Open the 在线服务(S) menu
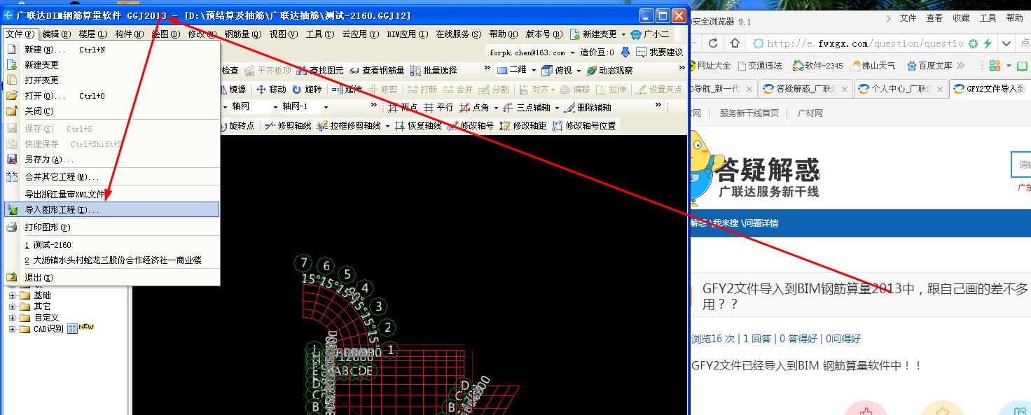The width and height of the screenshot is (1031, 415). pyautogui.click(x=459, y=34)
